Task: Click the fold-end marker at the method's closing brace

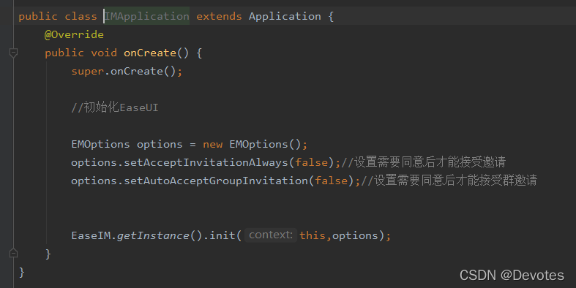Action: (13, 253)
